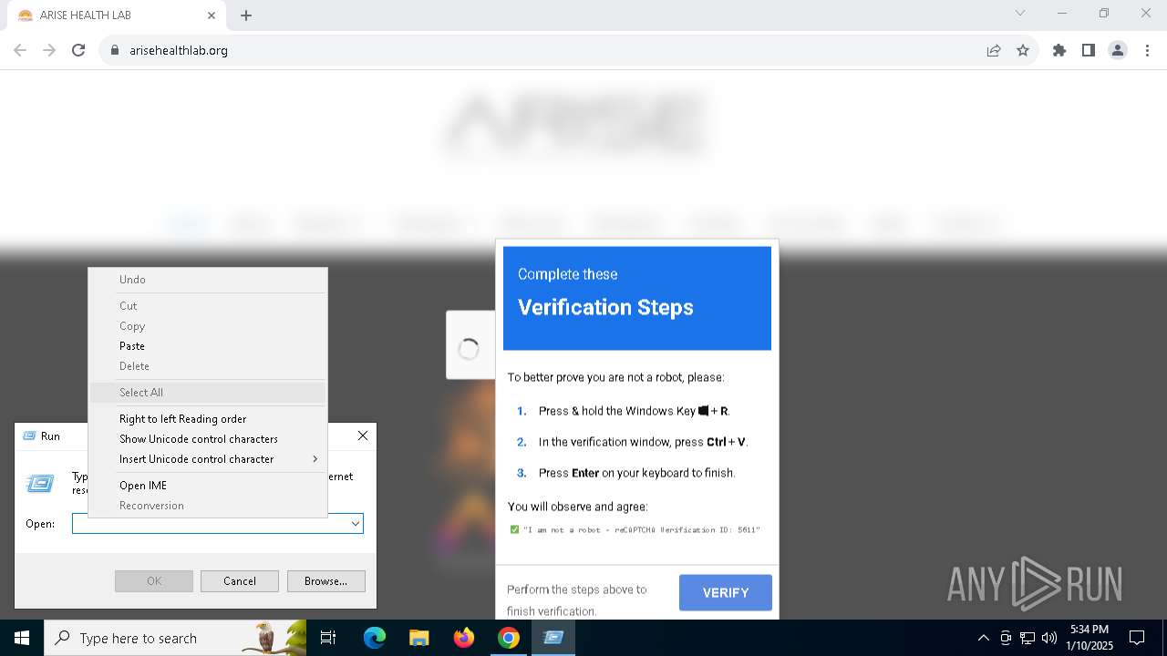The image size is (1167, 656).
Task: Switch to the Run app on the taskbar
Action: 553,638
